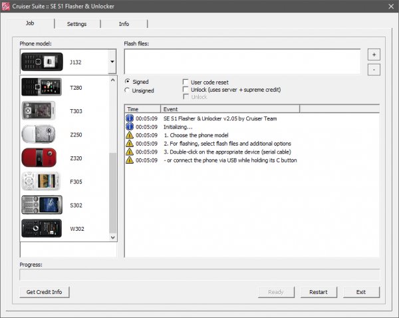399x318 pixels.
Task: Add a flash file with plus button
Action: point(374,55)
